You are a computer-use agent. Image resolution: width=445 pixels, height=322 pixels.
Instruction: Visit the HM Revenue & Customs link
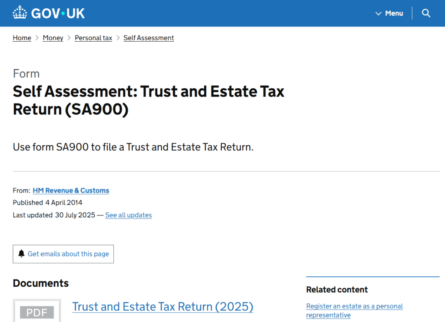(71, 190)
